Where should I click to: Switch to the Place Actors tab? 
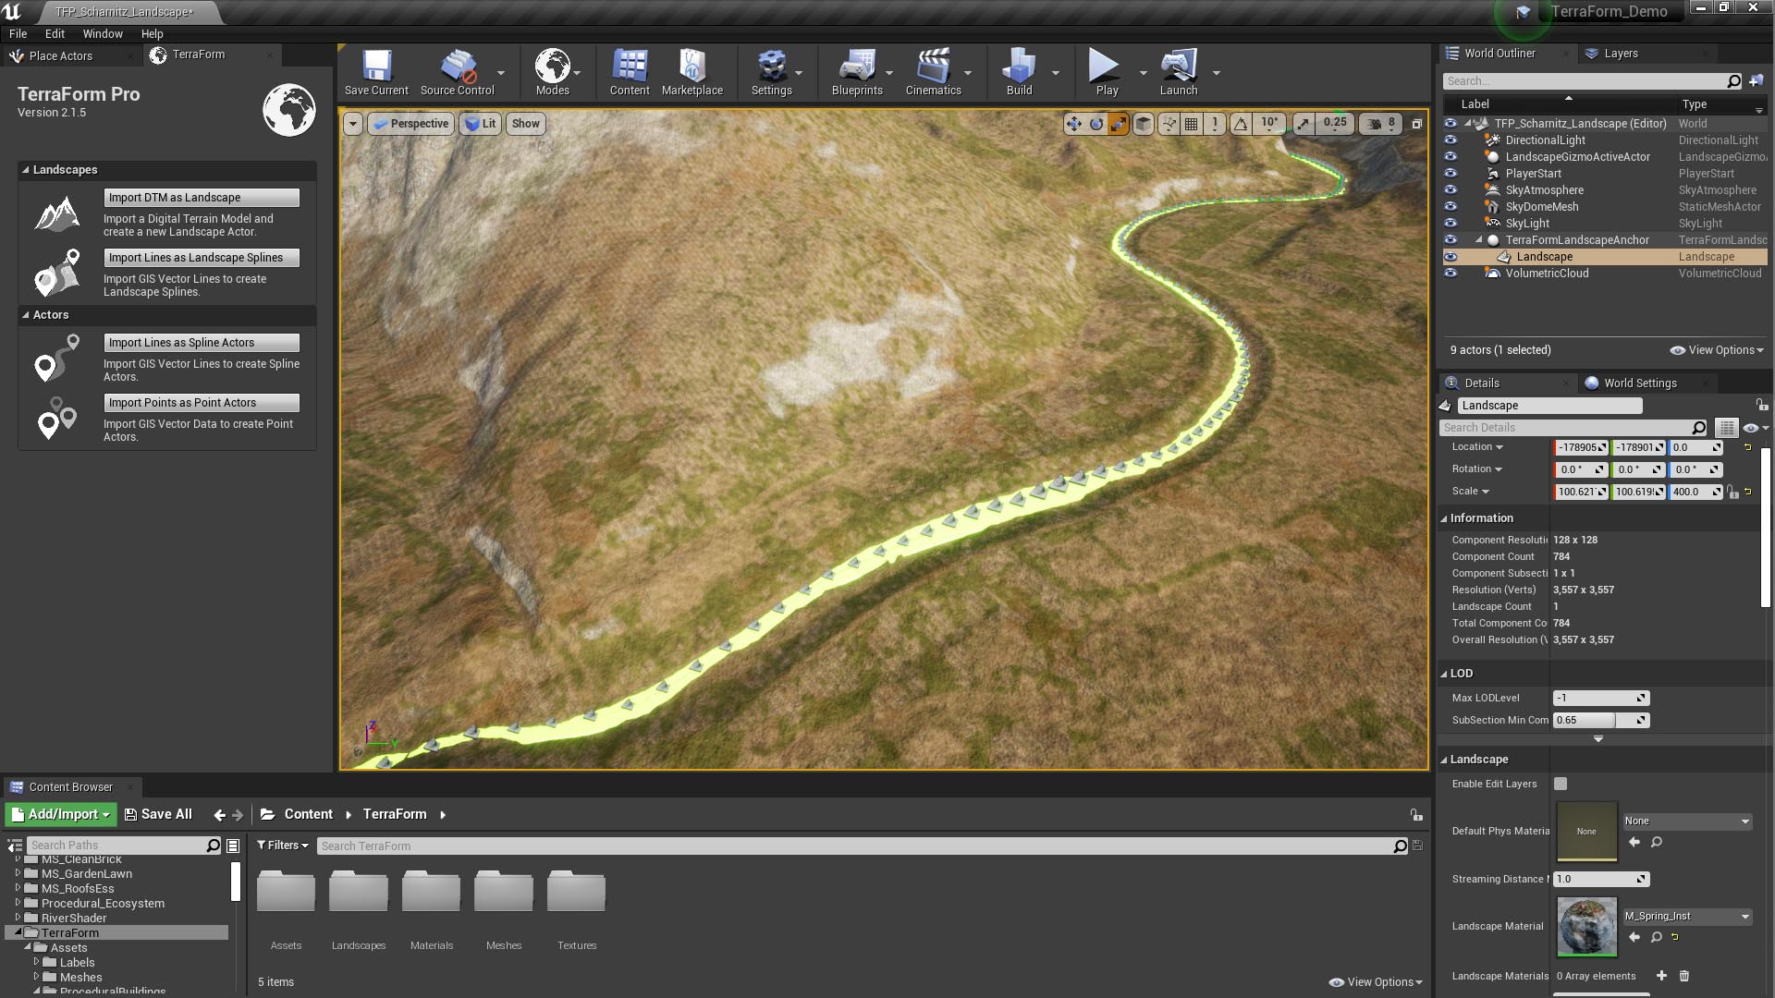(x=61, y=56)
